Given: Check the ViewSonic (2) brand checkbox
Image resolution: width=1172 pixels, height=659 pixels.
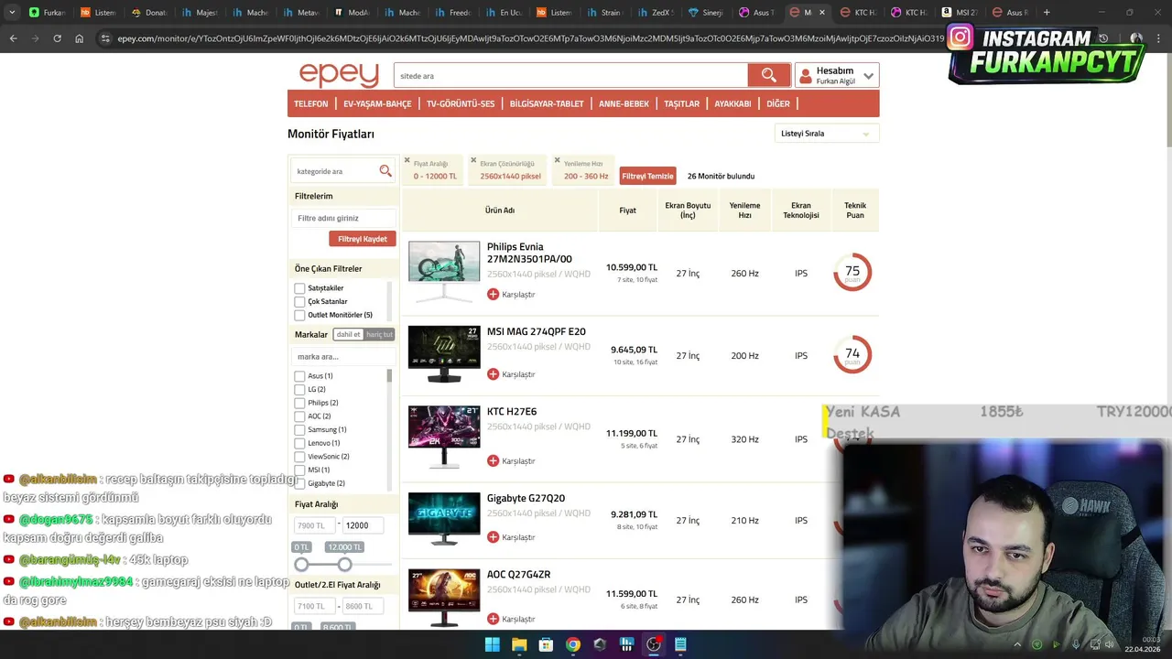Looking at the screenshot, I should pyautogui.click(x=299, y=457).
